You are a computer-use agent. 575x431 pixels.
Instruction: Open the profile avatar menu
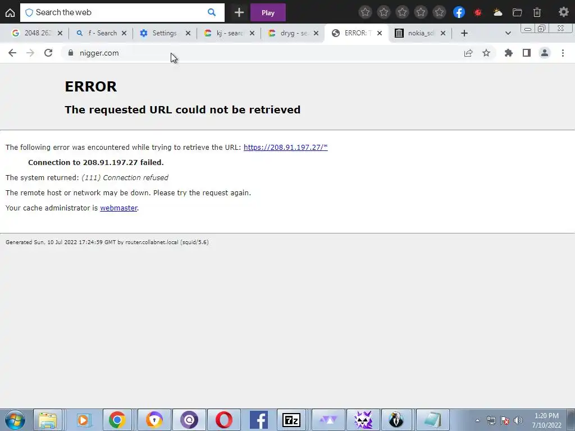(545, 53)
